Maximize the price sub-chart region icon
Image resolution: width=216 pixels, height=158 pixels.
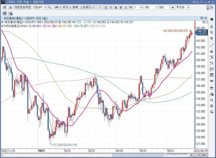point(203,22)
